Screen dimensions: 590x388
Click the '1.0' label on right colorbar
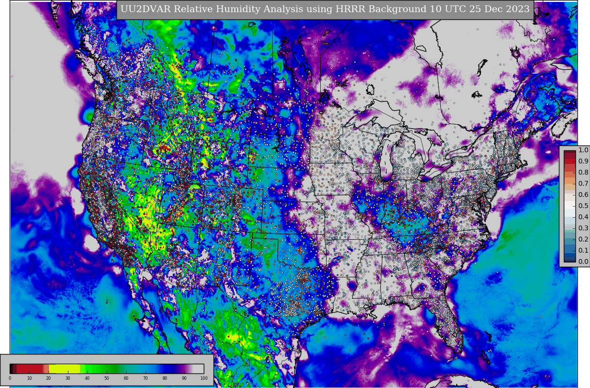point(583,150)
